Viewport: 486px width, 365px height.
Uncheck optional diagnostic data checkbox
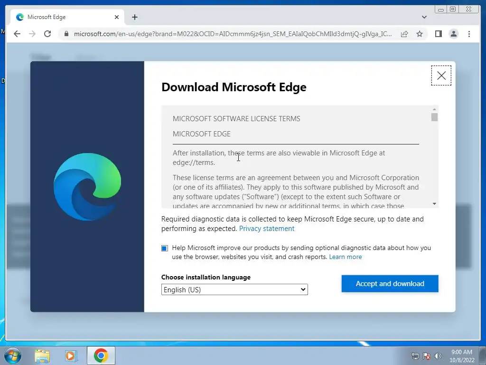click(165, 248)
